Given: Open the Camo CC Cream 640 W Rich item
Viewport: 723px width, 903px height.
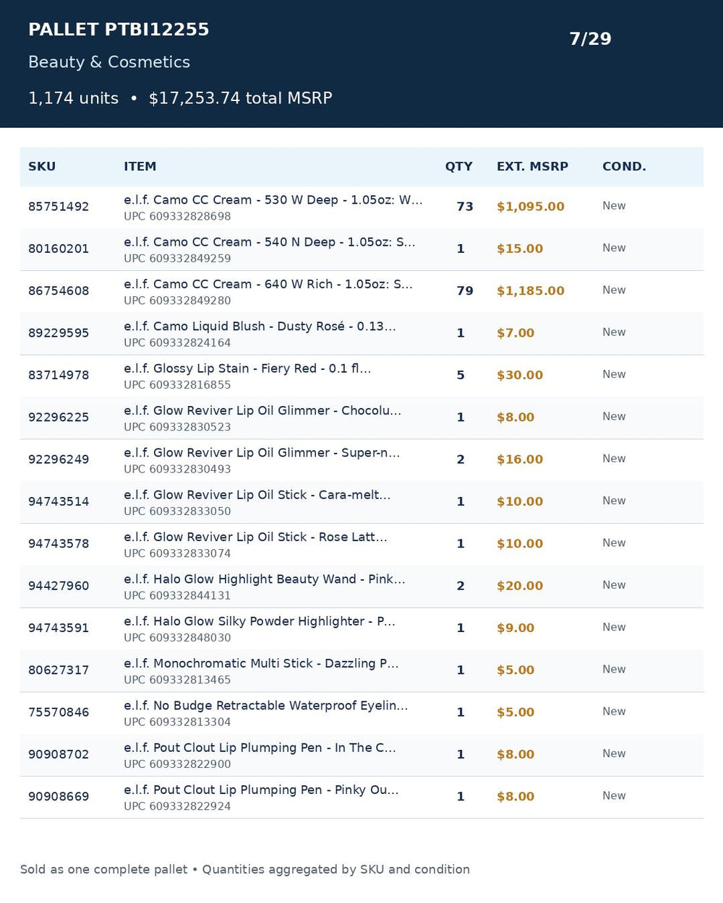Looking at the screenshot, I should point(268,284).
